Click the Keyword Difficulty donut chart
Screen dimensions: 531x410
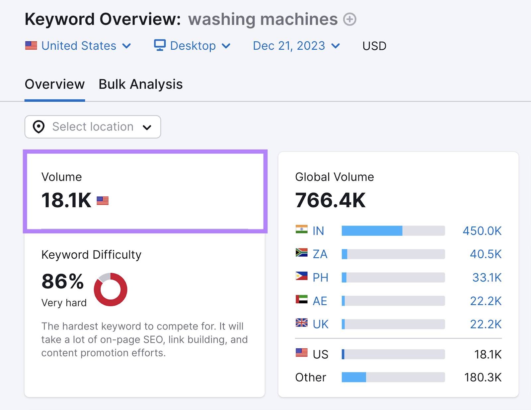[111, 289]
